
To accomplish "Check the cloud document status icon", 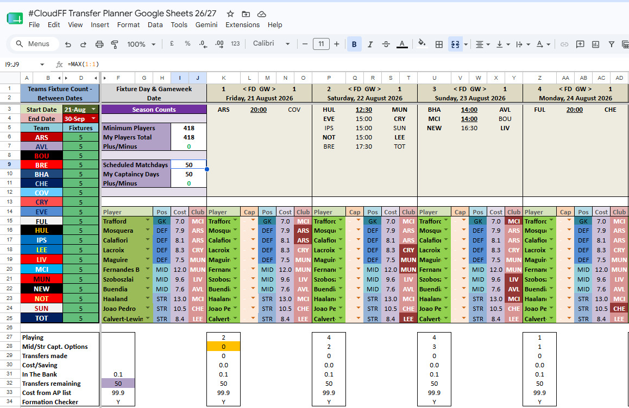I will (262, 14).
